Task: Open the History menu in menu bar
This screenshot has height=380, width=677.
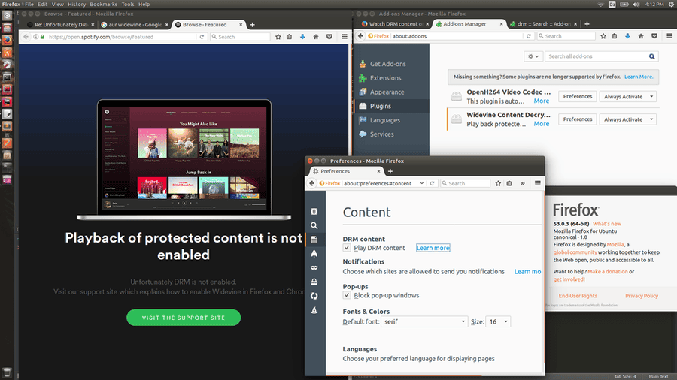Action: click(77, 5)
